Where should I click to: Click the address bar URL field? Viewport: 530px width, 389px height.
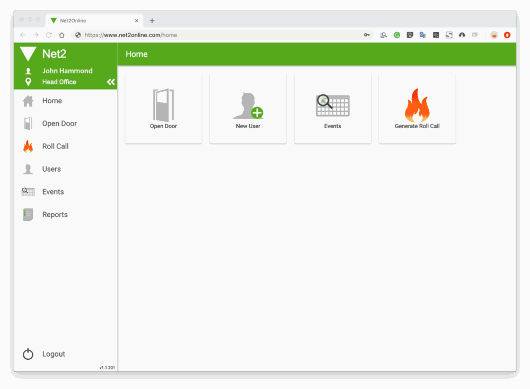click(223, 35)
